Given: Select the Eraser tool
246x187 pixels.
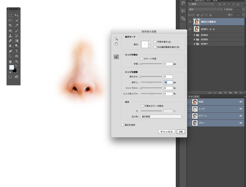Looking at the screenshot, I should coord(10,41).
